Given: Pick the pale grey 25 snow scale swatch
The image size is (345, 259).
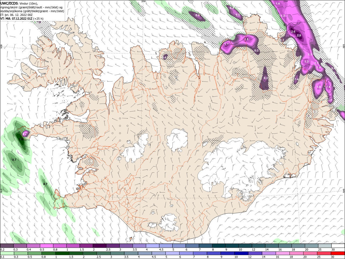Looking at the screenshot, I should pos(325,246).
